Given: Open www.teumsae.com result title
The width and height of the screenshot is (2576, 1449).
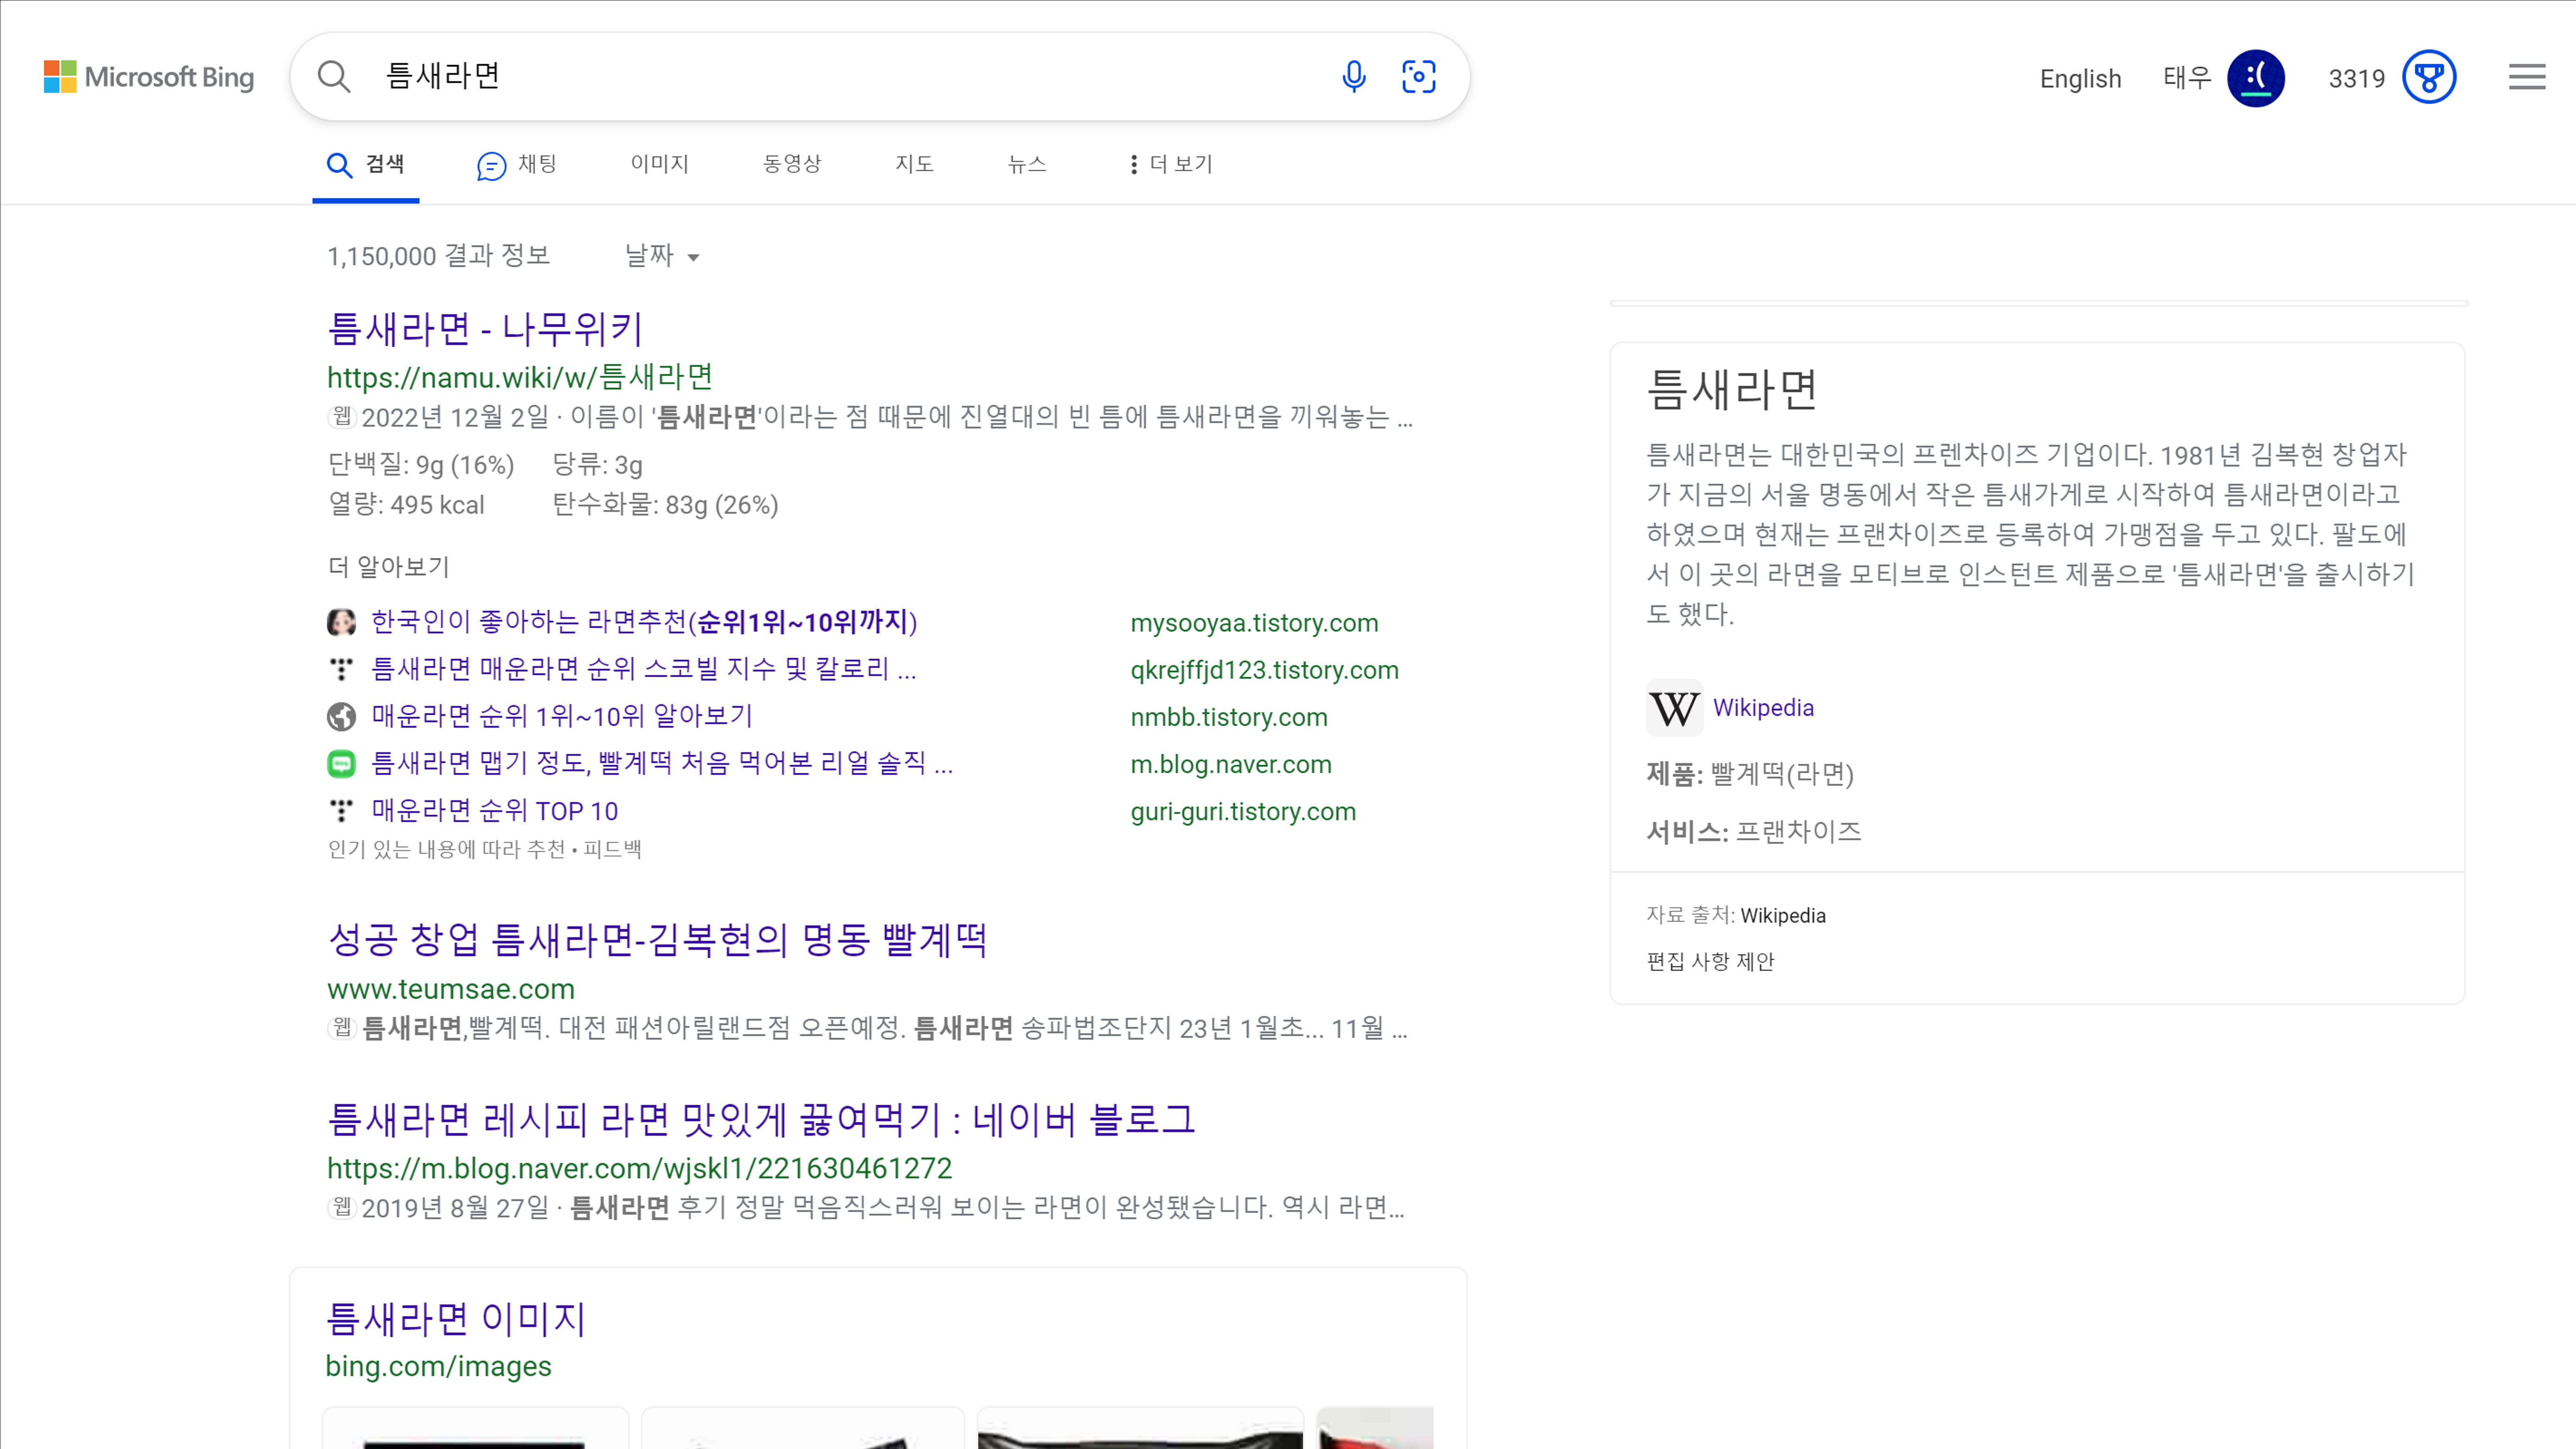Looking at the screenshot, I should [658, 938].
